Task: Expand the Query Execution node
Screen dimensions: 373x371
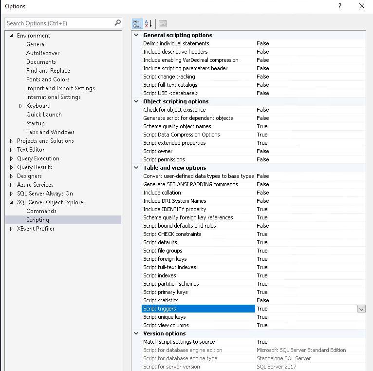Action: 12,158
